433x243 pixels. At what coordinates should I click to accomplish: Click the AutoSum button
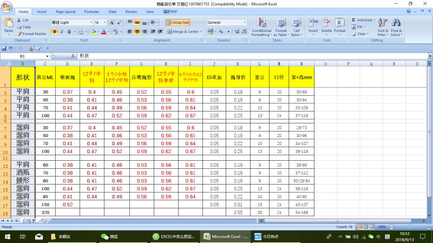(x=364, y=19)
